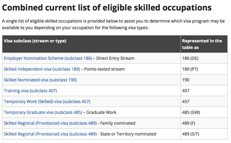231x143 pixels.
Task: Open the Skilled Regional (Provisional) visa link for Family nominated
Action: click(x=50, y=123)
